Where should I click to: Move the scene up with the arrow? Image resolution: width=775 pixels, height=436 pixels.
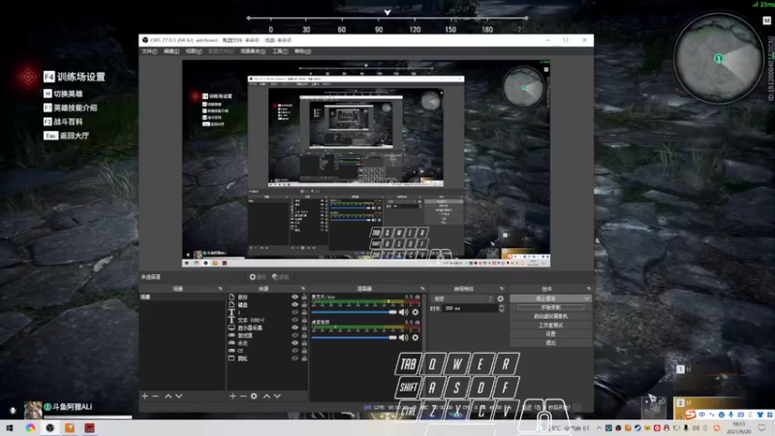pos(168,396)
